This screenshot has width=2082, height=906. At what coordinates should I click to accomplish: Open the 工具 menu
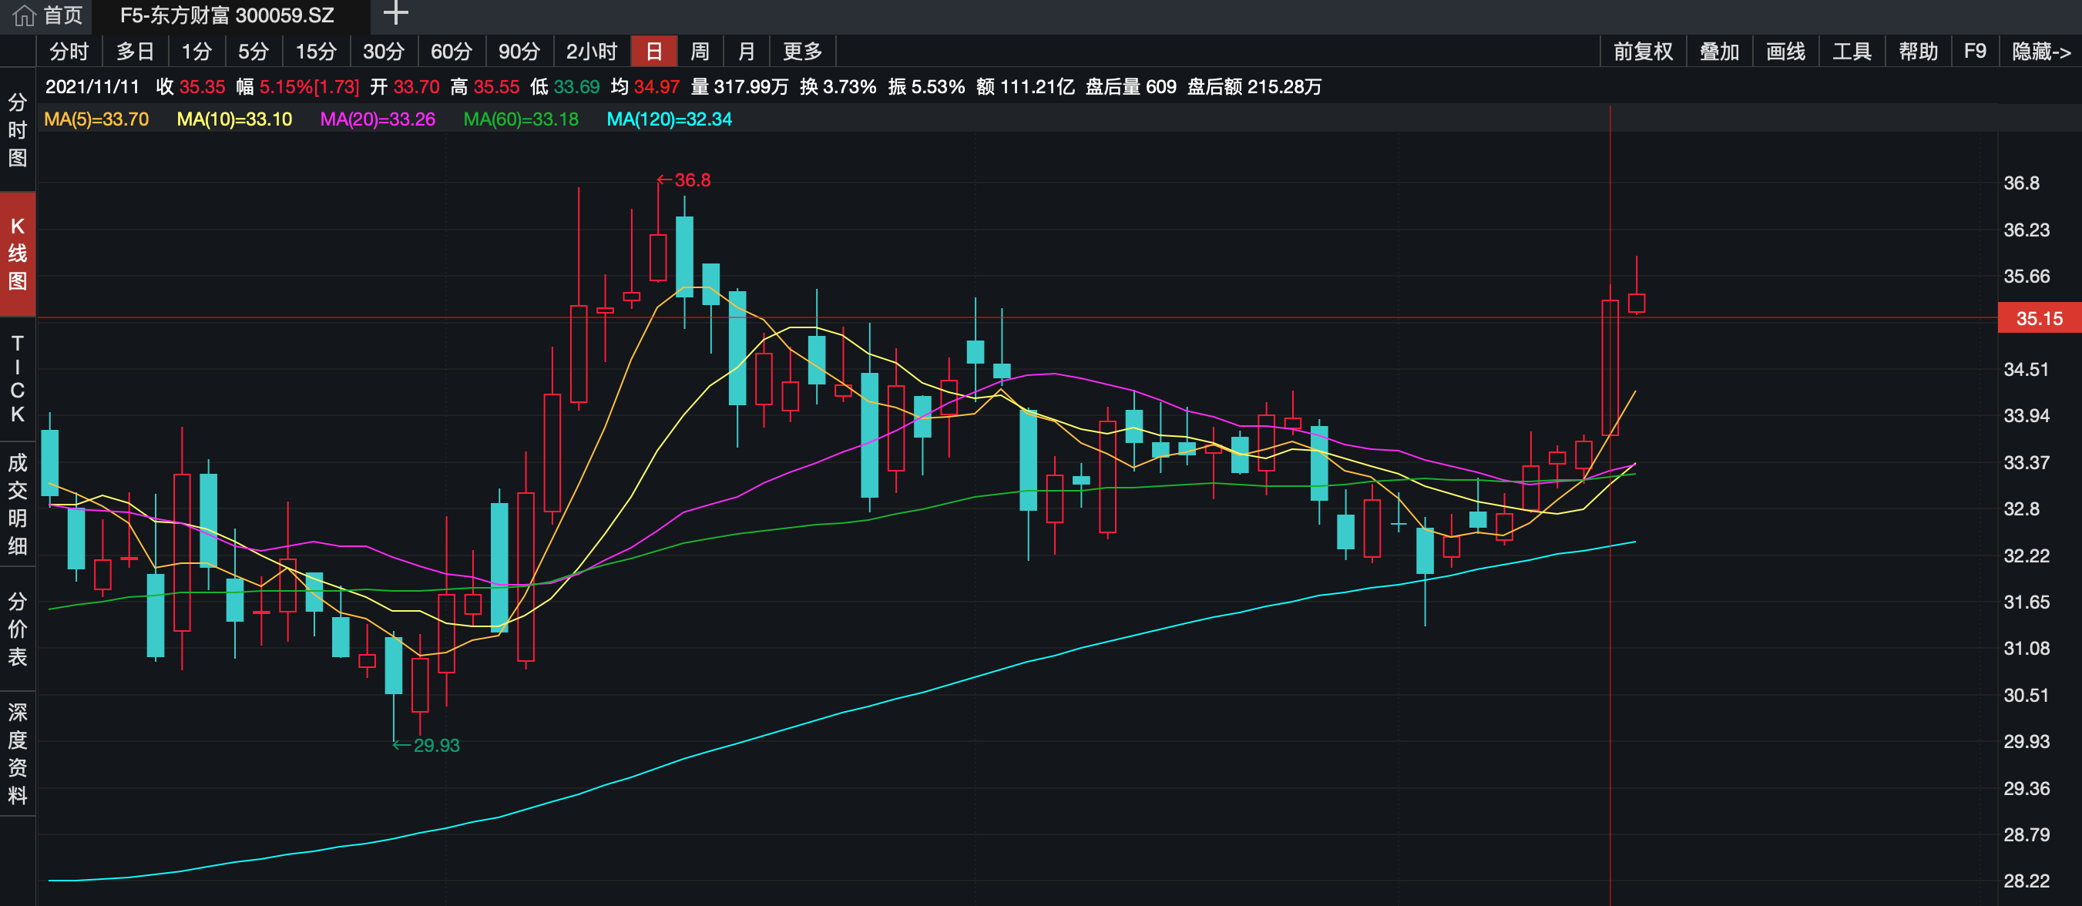(1851, 52)
